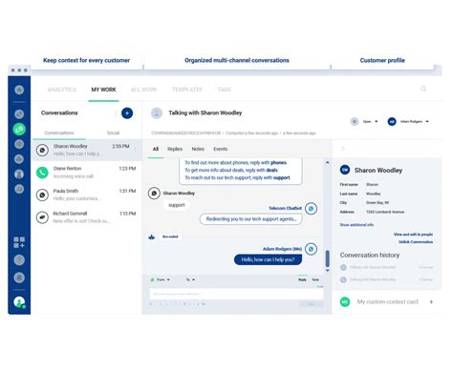Screen dimensions: 453x369
Task: Click Paula Smith WhatsApp channel icon
Action: (42, 195)
